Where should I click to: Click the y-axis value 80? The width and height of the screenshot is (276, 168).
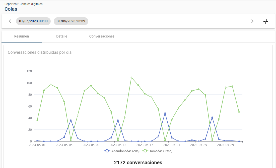coord(30,95)
